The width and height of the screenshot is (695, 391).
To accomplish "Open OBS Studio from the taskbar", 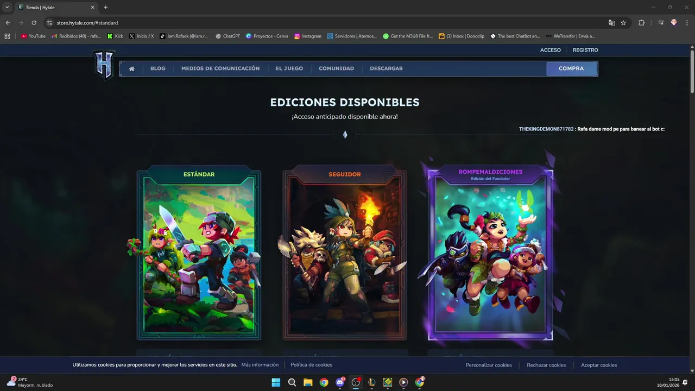I will tap(356, 382).
